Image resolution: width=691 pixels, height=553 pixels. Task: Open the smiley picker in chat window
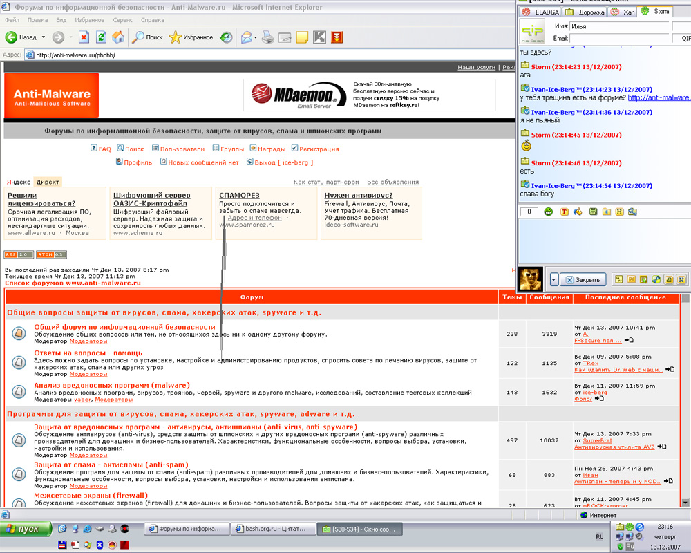[x=549, y=212]
